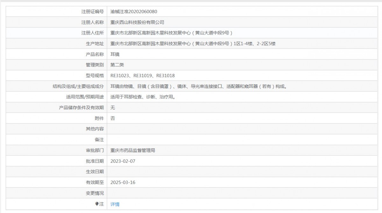Select product name value 耳镜
This screenshot has height=213, width=382.
(x=115, y=54)
